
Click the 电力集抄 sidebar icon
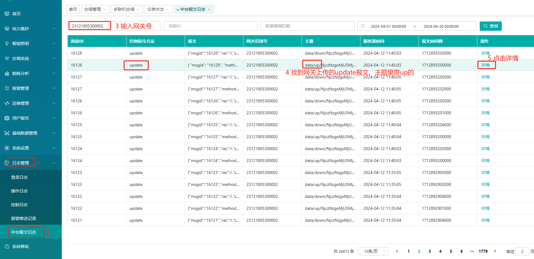(7, 29)
